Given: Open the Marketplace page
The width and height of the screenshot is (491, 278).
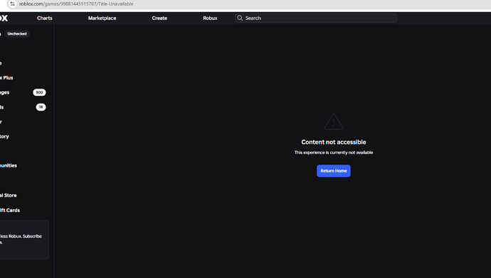Looking at the screenshot, I should click(x=102, y=18).
